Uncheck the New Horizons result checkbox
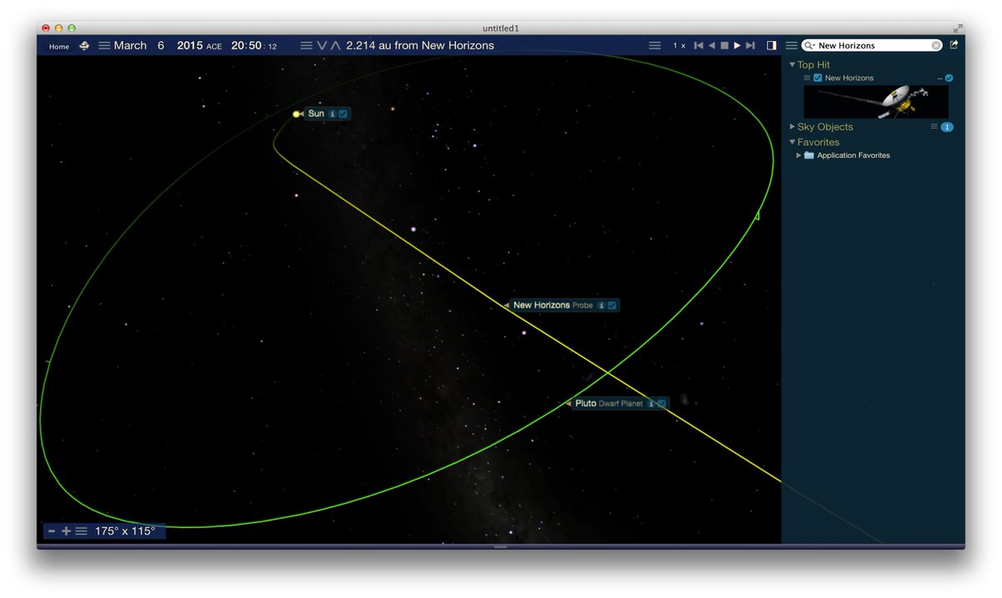The image size is (1002, 598). click(x=818, y=78)
